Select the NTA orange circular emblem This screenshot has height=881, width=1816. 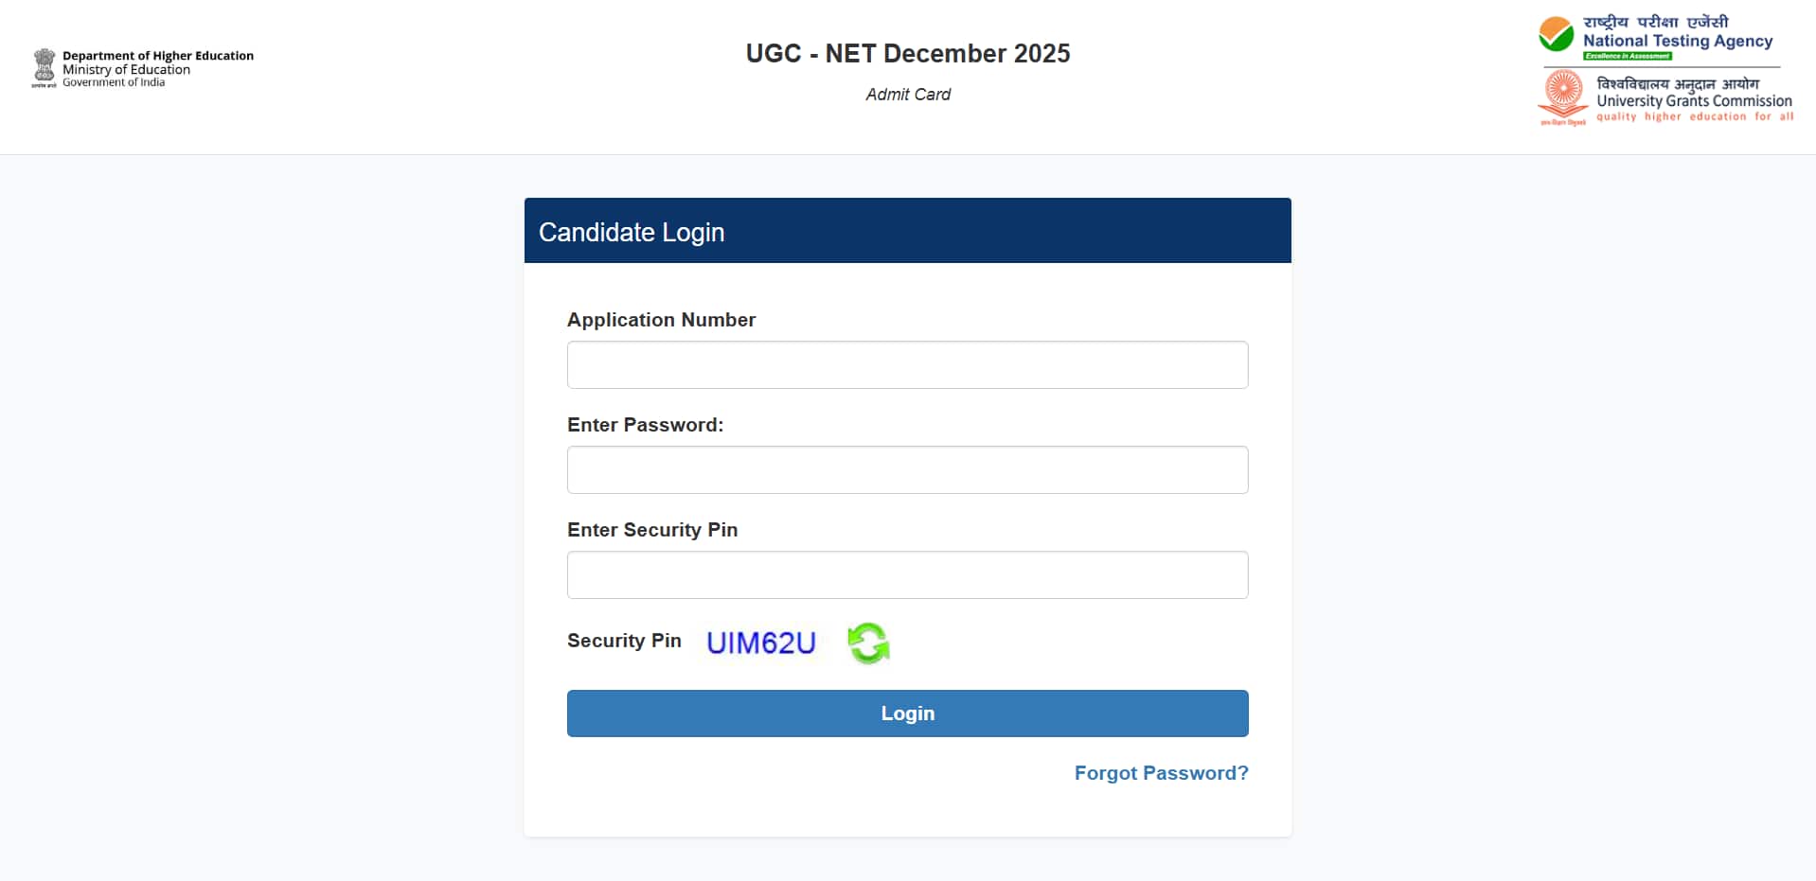click(x=1556, y=35)
